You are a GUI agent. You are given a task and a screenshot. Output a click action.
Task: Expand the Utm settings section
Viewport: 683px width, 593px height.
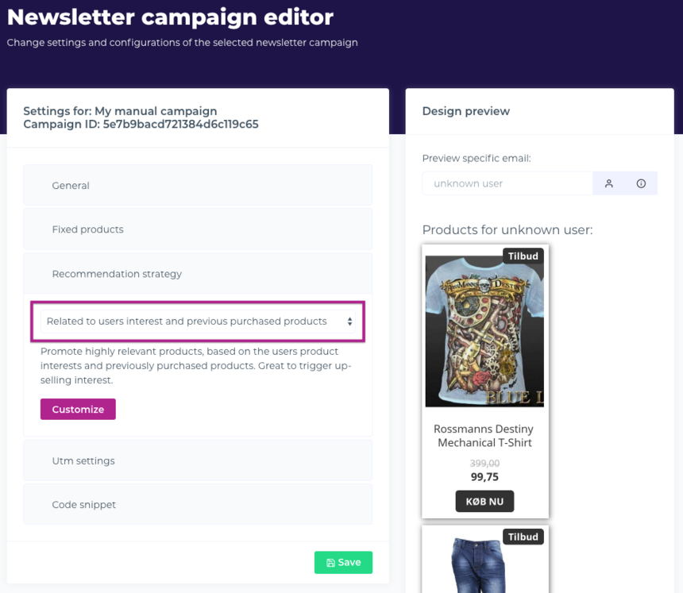click(197, 461)
